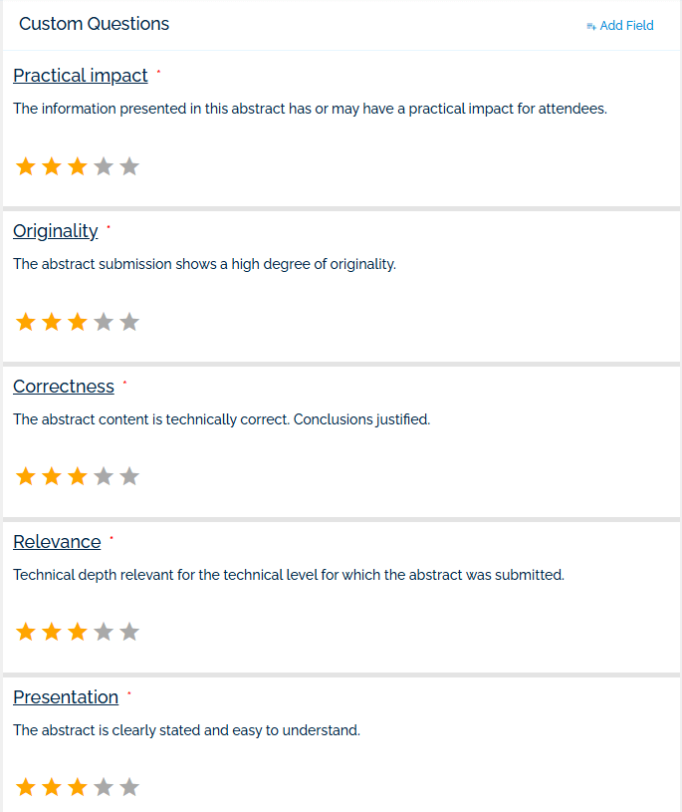The image size is (682, 812).
Task: Click the Originality heading link
Action: [55, 230]
